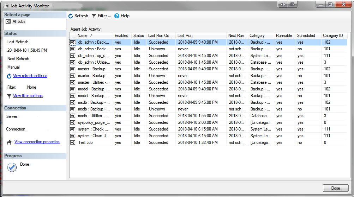Click the Refresh toolbar icon

[x=71, y=16]
